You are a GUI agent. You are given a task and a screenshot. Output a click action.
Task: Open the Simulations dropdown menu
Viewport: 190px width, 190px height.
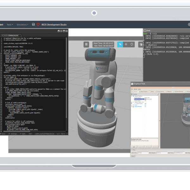tap(22, 24)
